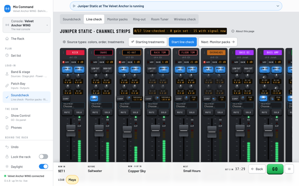The image size is (299, 186).
Task: Toggle the Daylight mode switch
Action: point(43,166)
